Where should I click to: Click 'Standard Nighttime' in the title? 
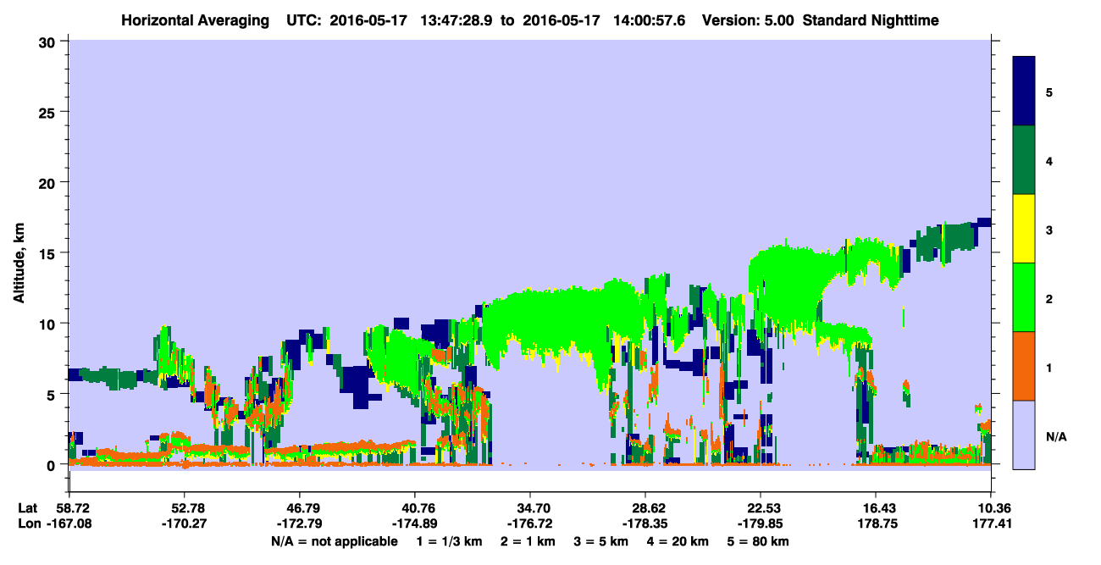(x=871, y=20)
